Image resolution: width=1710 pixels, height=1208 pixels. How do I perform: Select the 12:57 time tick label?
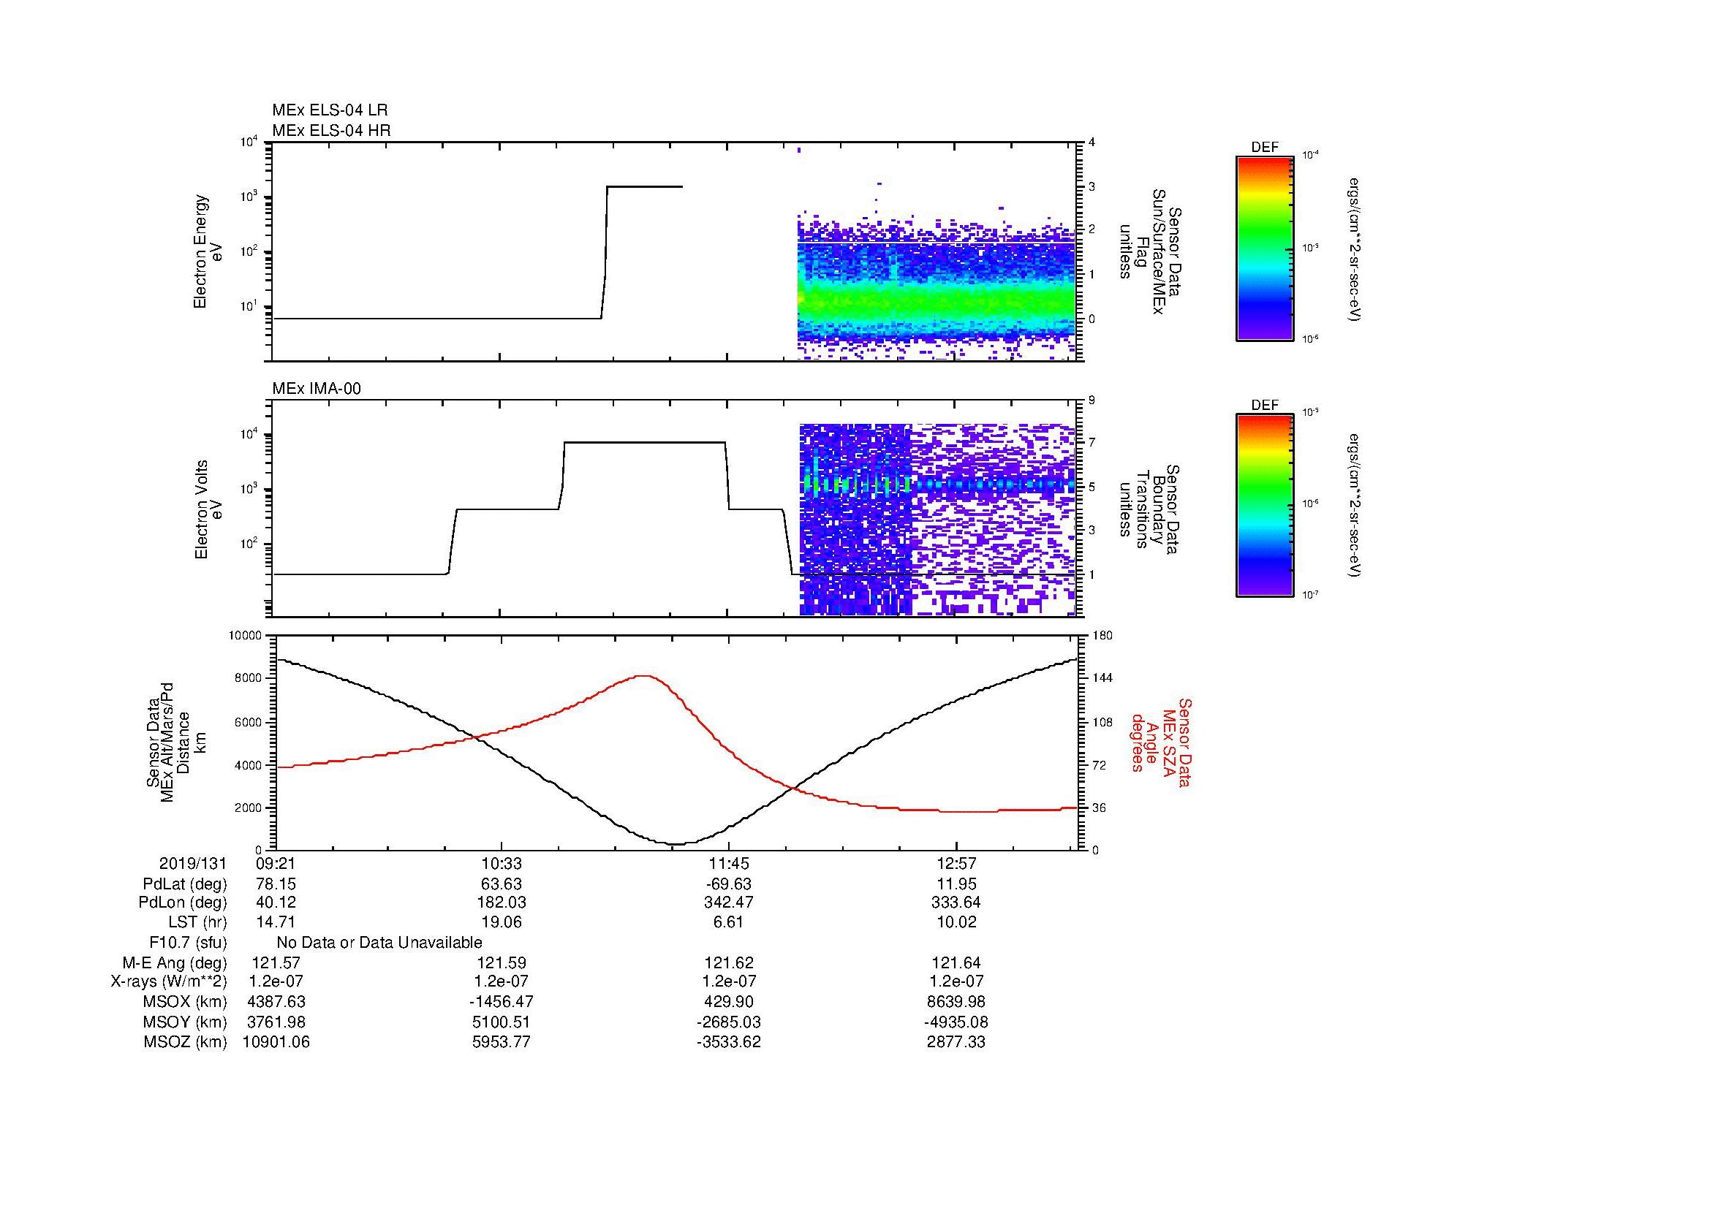[x=956, y=864]
